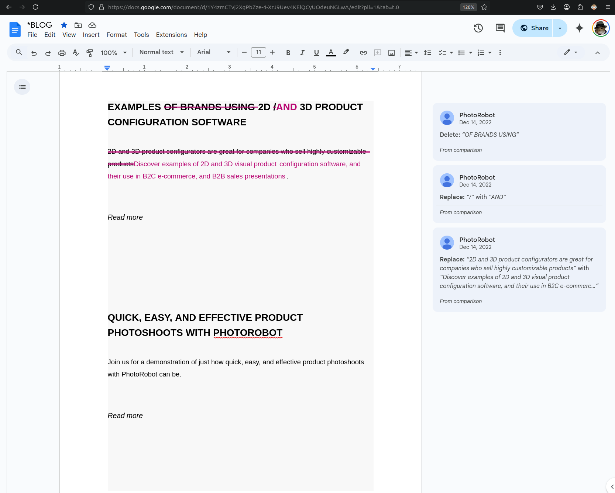Star the BLOG document
This screenshot has width=615, height=493.
[64, 25]
